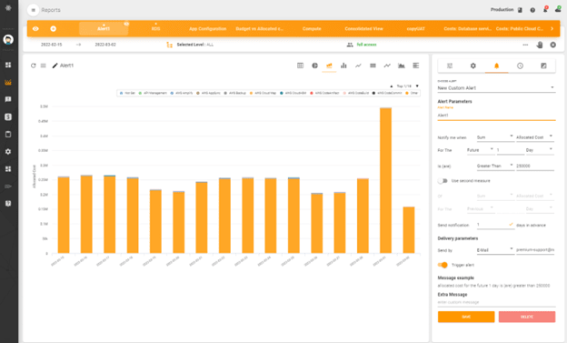Switch to area chart view
Screen dimensions: 567x343
402,66
